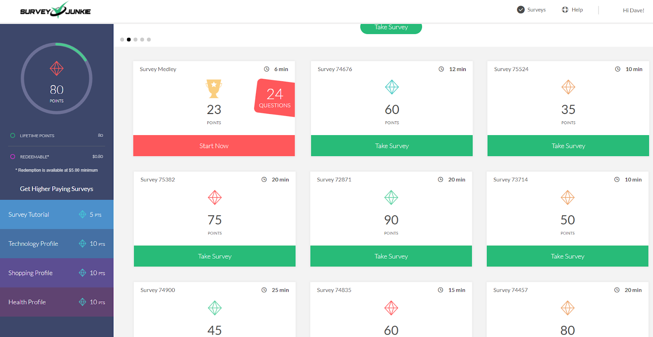Click the Shopping Profile diamond points icon

tap(82, 273)
